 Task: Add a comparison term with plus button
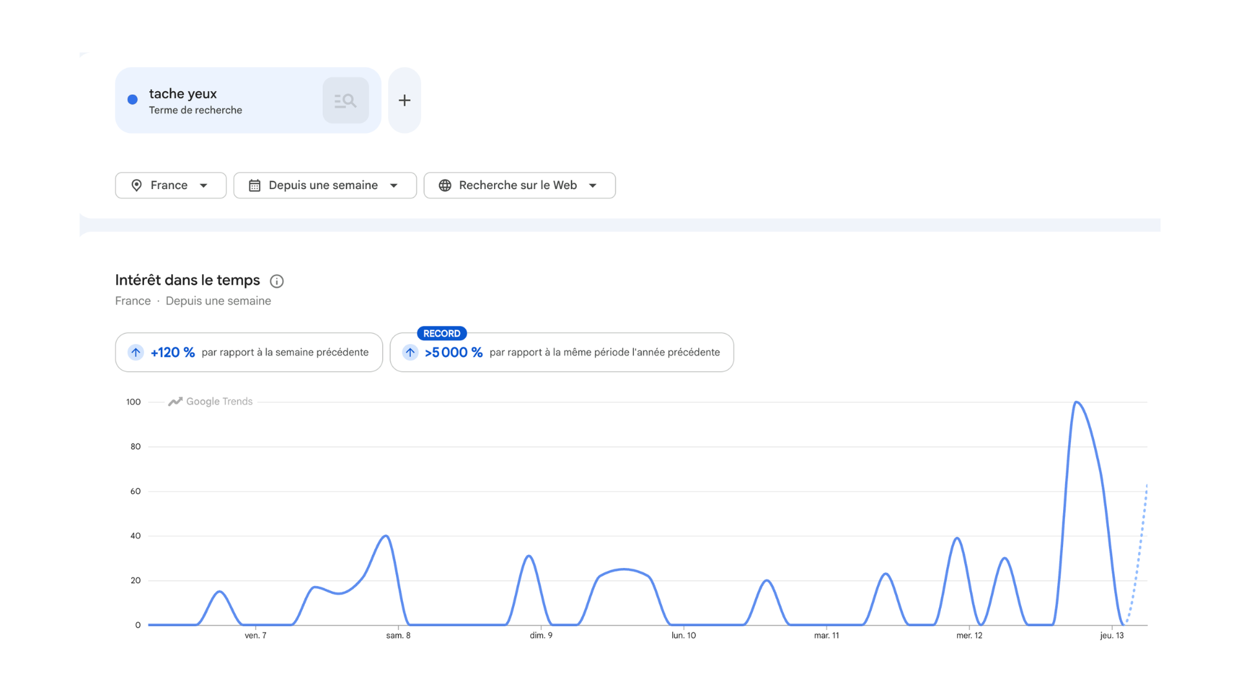pos(404,101)
